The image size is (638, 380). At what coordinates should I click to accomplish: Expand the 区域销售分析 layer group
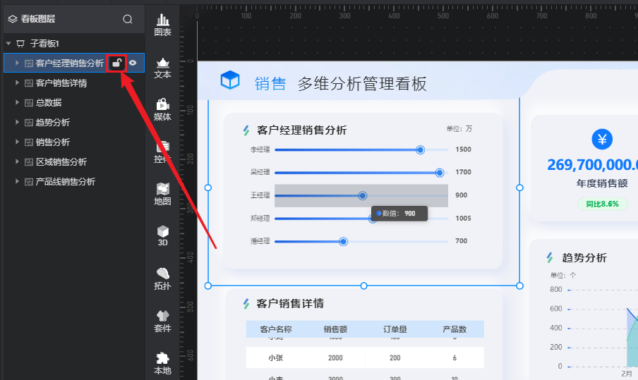click(x=17, y=161)
